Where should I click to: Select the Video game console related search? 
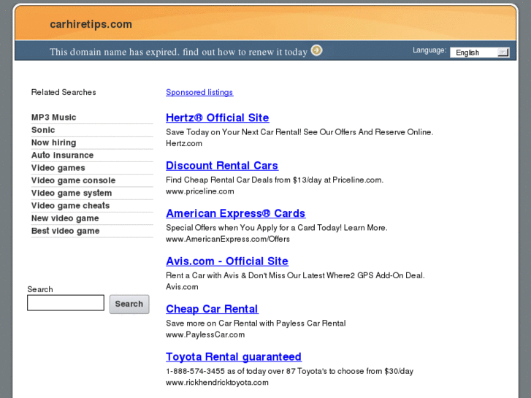73,180
